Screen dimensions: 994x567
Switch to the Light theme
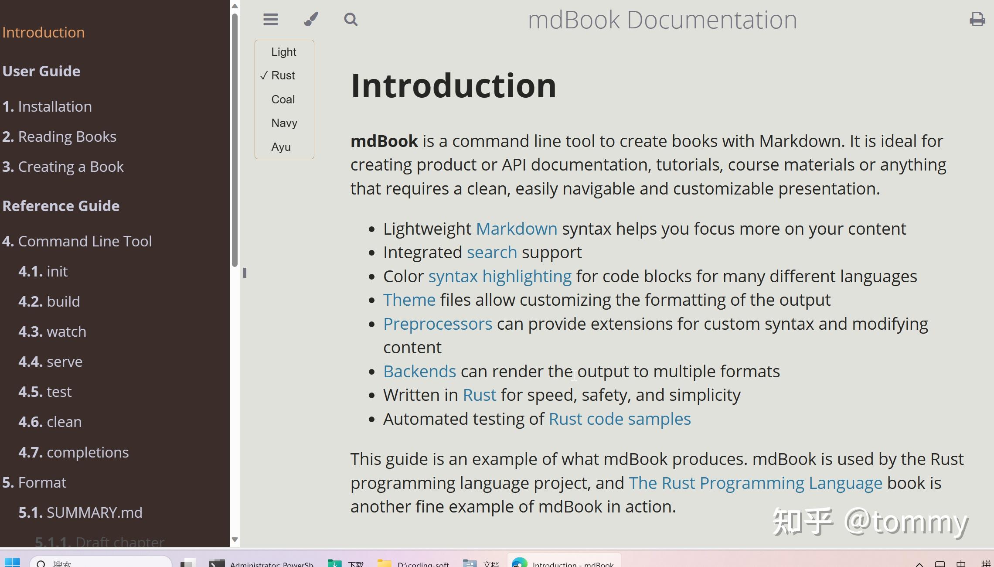284,52
